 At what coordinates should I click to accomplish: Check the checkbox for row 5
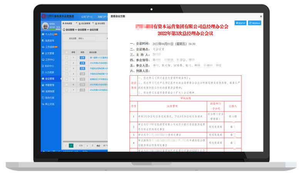click(x=66, y=79)
